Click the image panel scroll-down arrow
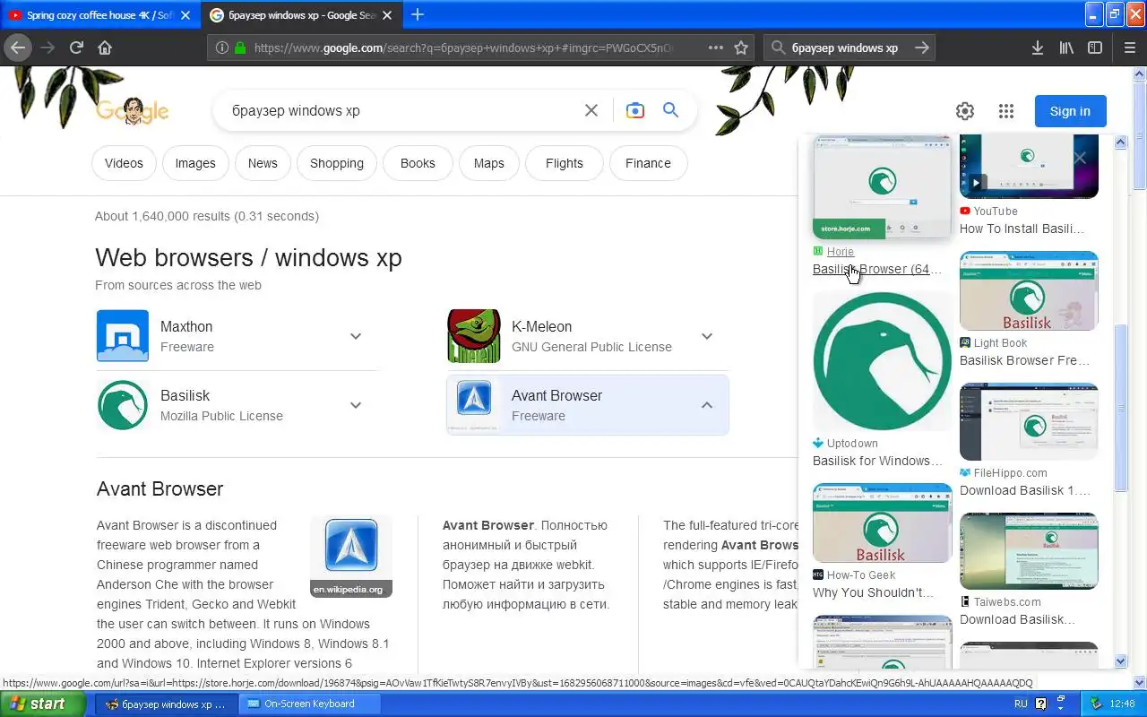The height and width of the screenshot is (717, 1147). 1120,661
